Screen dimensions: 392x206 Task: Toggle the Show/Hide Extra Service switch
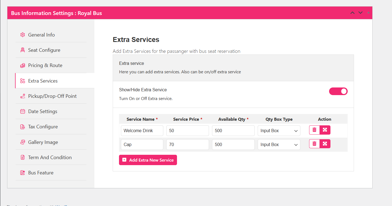338,91
